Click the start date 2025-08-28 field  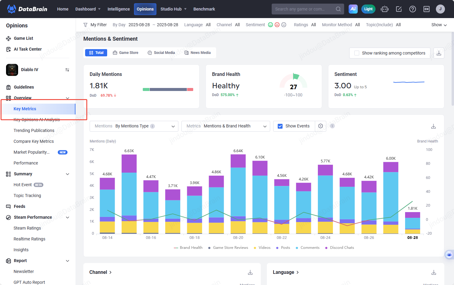pos(139,25)
